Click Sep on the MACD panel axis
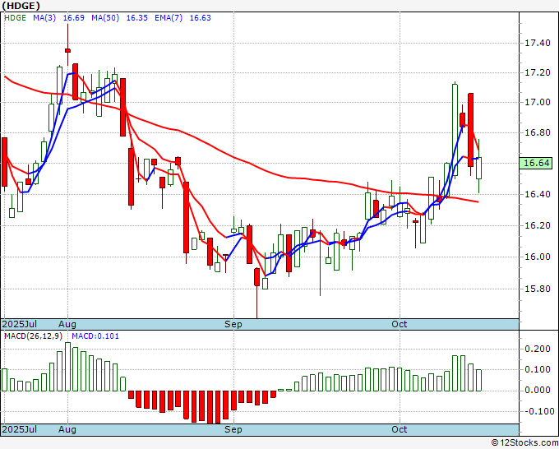The width and height of the screenshot is (559, 449). 233,429
